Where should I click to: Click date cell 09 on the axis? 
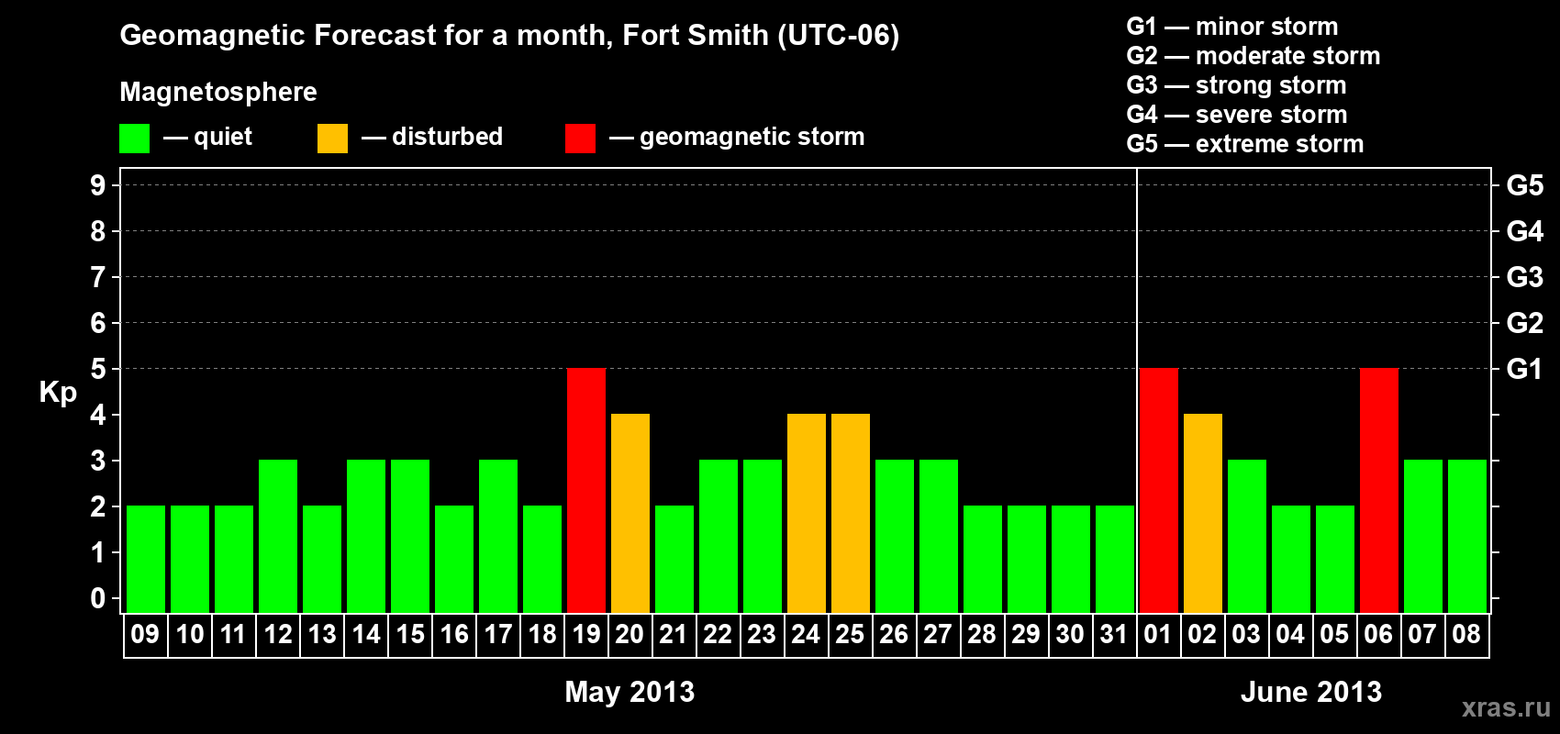(146, 635)
